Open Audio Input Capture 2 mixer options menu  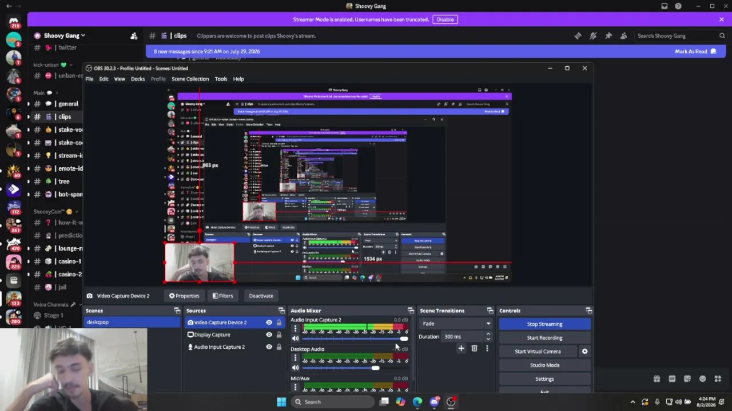(x=295, y=329)
